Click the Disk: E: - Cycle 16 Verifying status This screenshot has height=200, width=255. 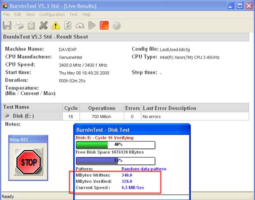104,138
